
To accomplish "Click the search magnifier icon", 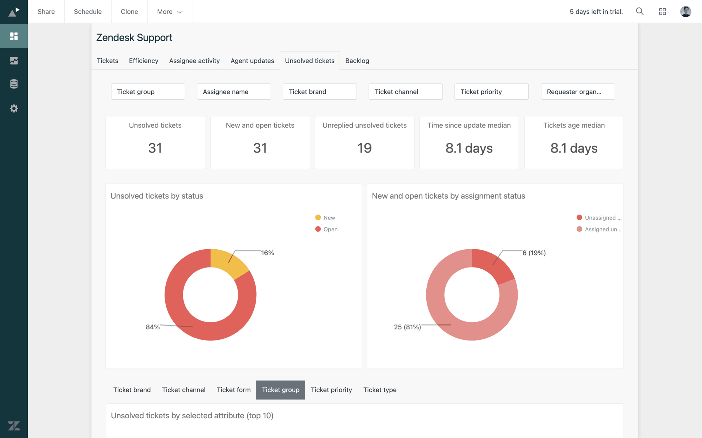I will pyautogui.click(x=639, y=11).
